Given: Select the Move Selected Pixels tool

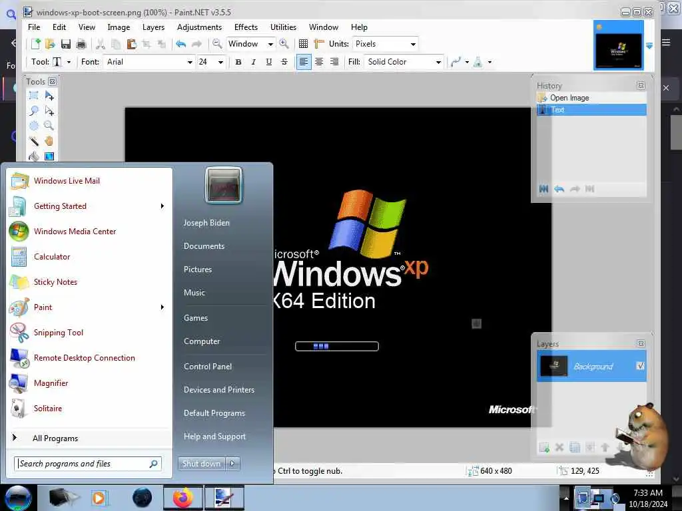Looking at the screenshot, I should point(49,96).
